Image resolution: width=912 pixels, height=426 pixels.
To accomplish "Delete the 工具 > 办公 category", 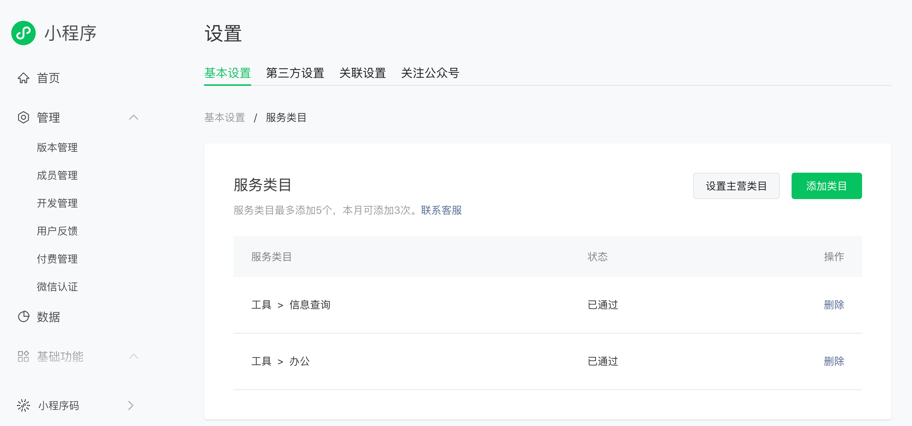I will pyautogui.click(x=834, y=361).
